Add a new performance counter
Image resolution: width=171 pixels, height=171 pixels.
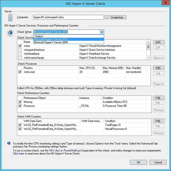tap(159, 98)
